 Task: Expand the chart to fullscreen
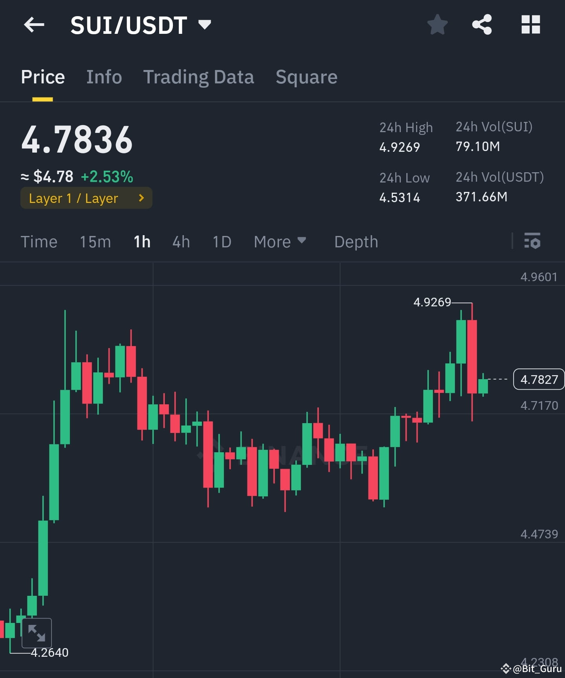click(x=37, y=632)
